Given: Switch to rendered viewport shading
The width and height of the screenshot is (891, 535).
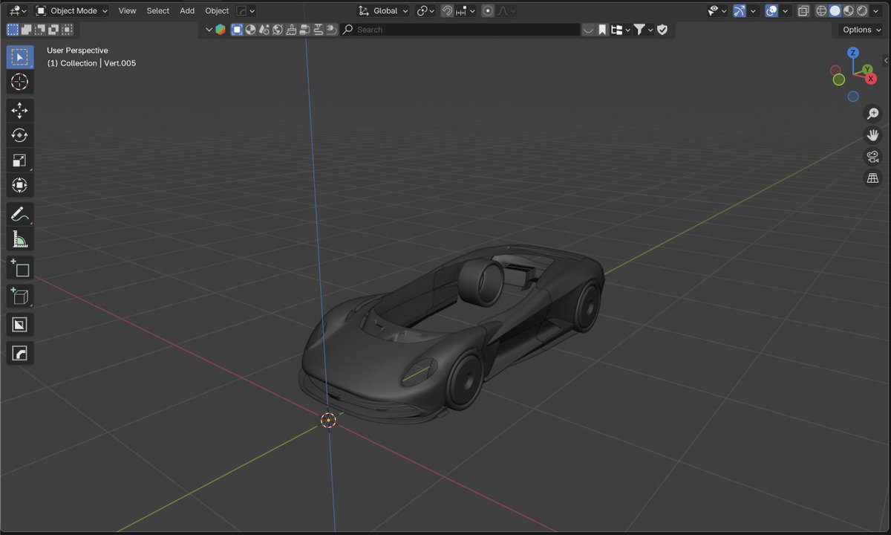Looking at the screenshot, I should [x=861, y=11].
